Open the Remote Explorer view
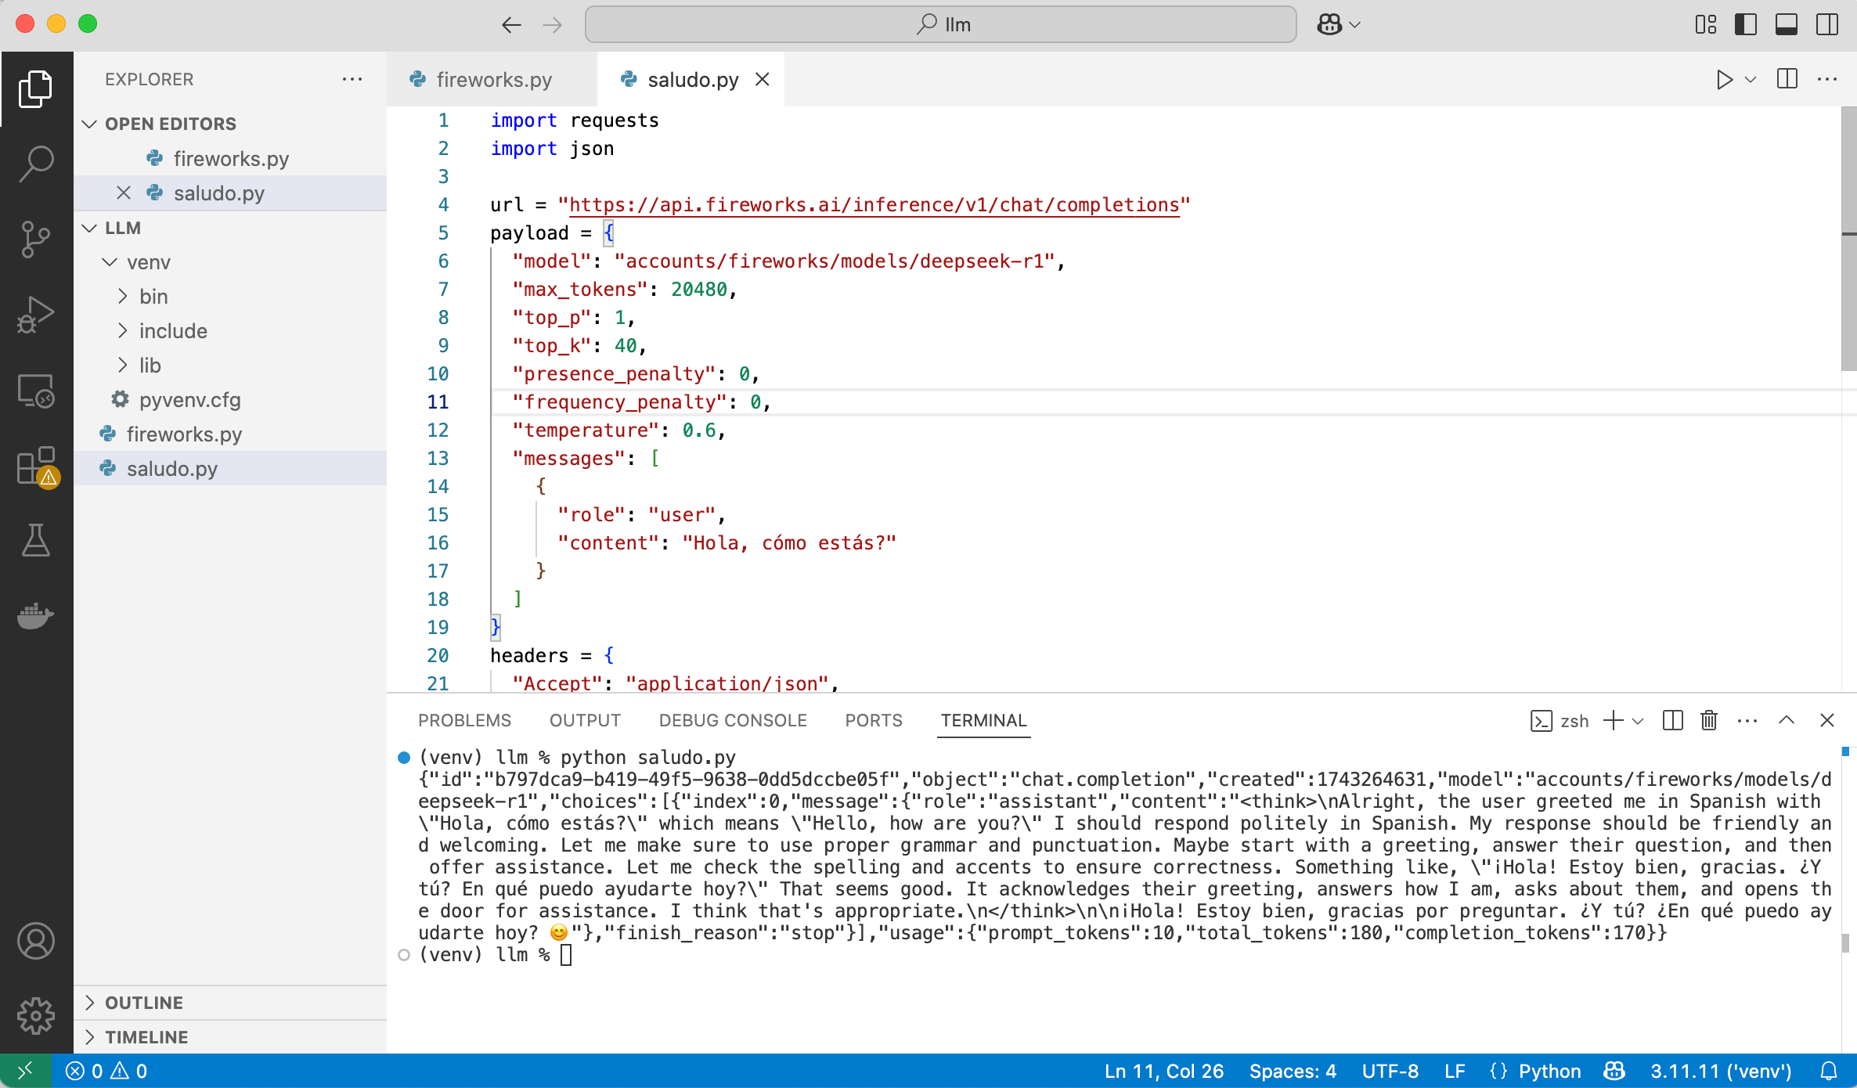Screen dimensions: 1857x1088 (x=36, y=390)
